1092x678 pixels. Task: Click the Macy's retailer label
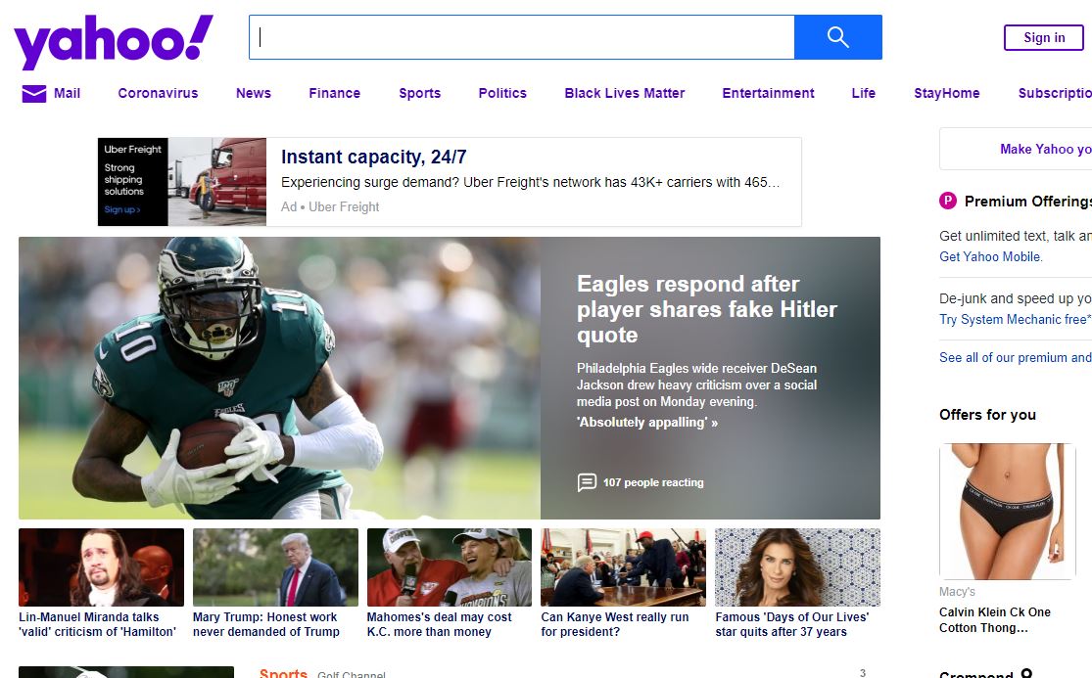pyautogui.click(x=957, y=592)
